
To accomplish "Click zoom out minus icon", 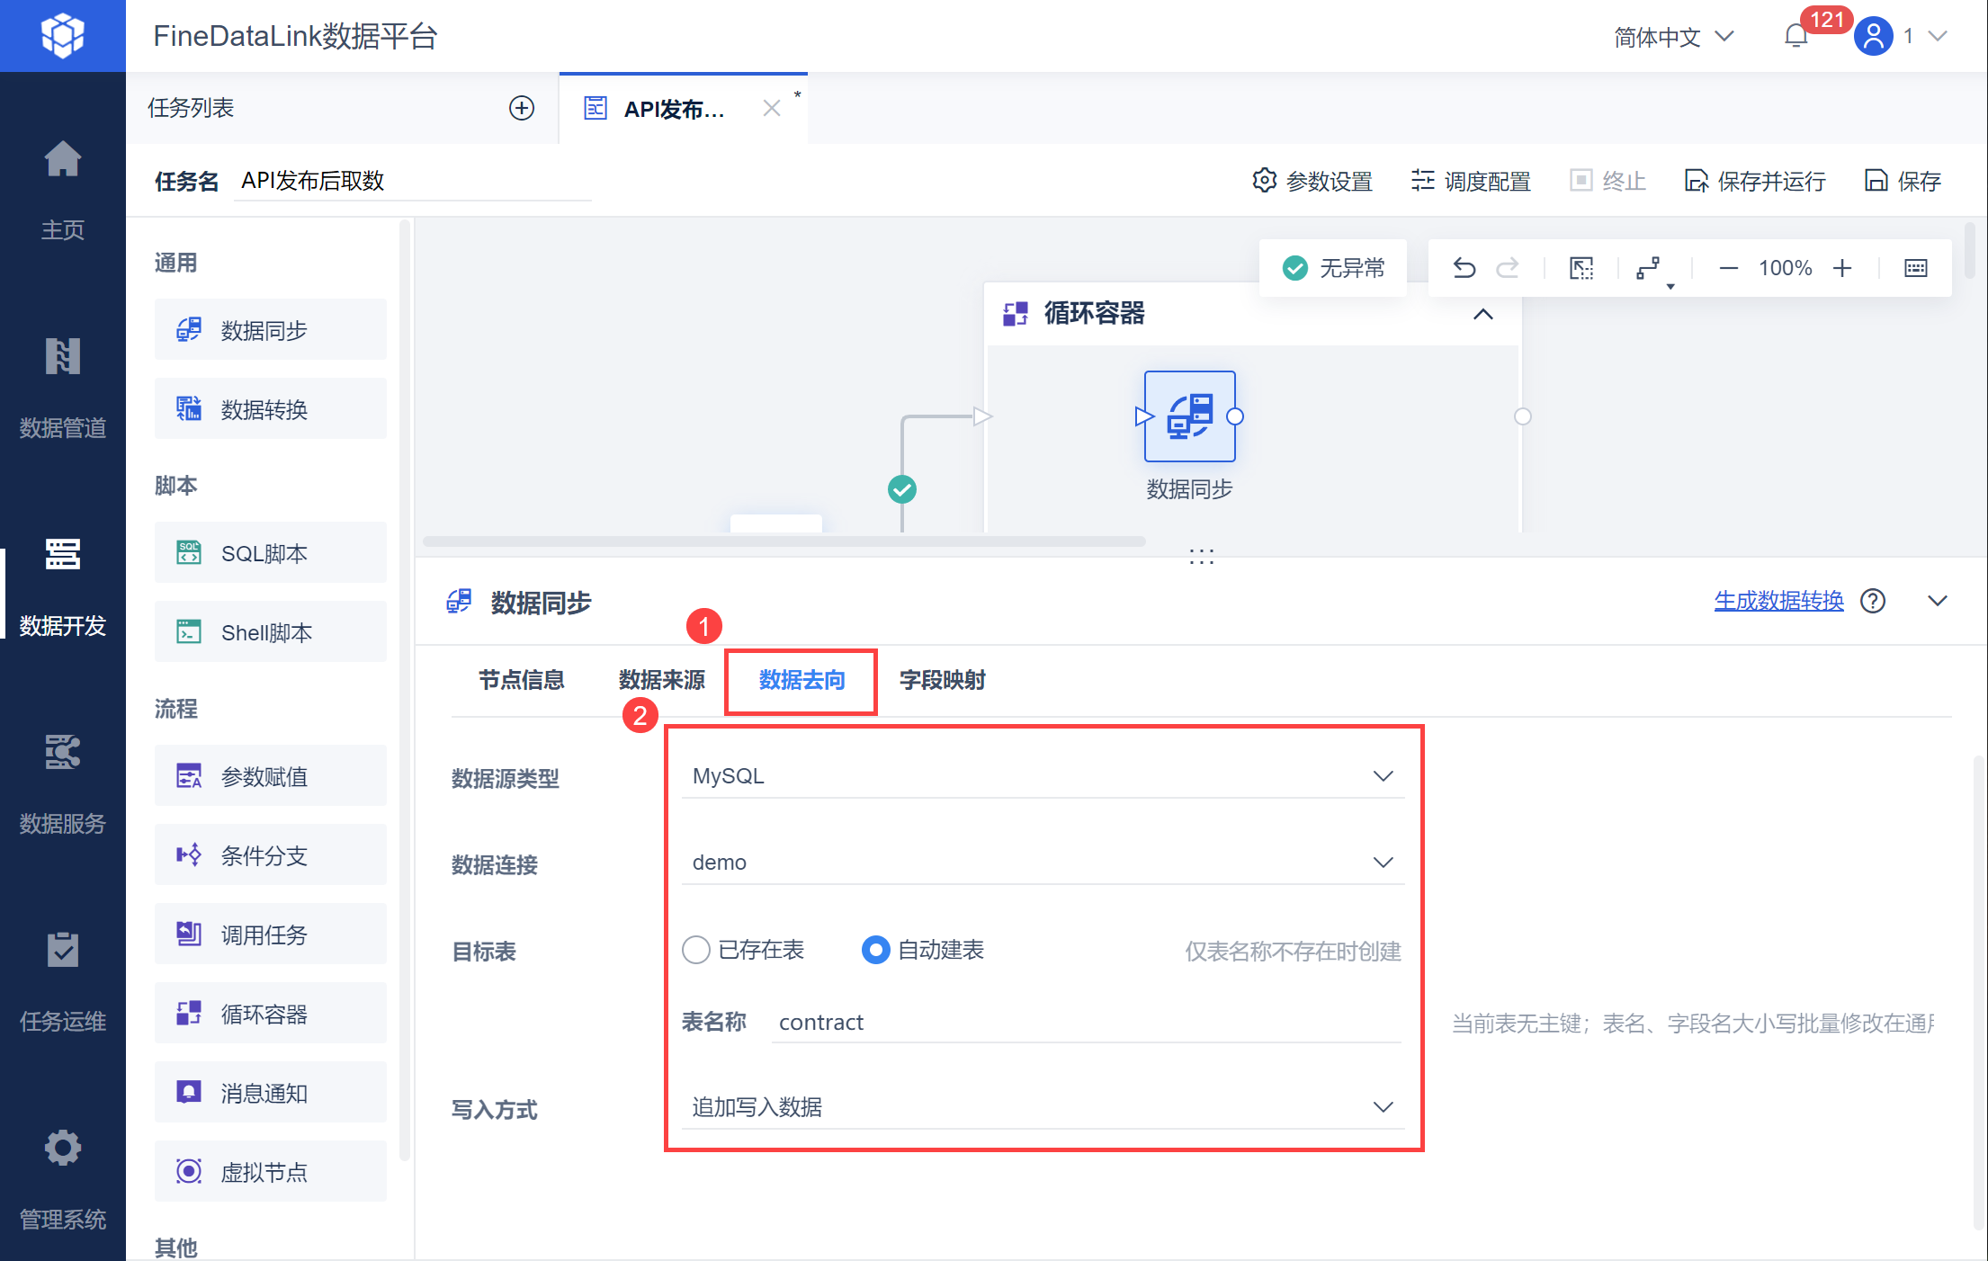I will click(1728, 268).
